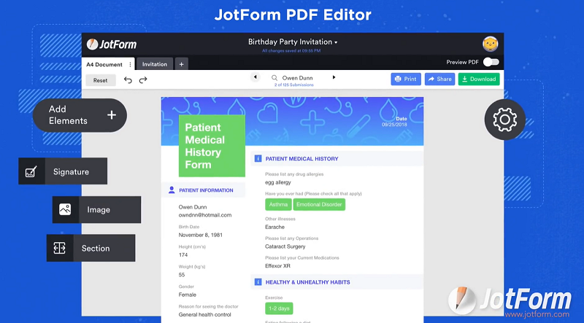Open the settings gear
This screenshot has width=584, height=323.
pos(504,120)
